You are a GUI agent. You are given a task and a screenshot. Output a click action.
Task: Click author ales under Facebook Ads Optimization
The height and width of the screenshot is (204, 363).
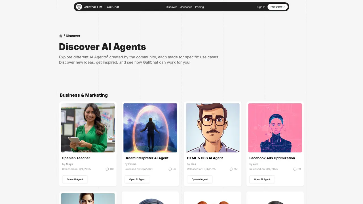(x=256, y=164)
